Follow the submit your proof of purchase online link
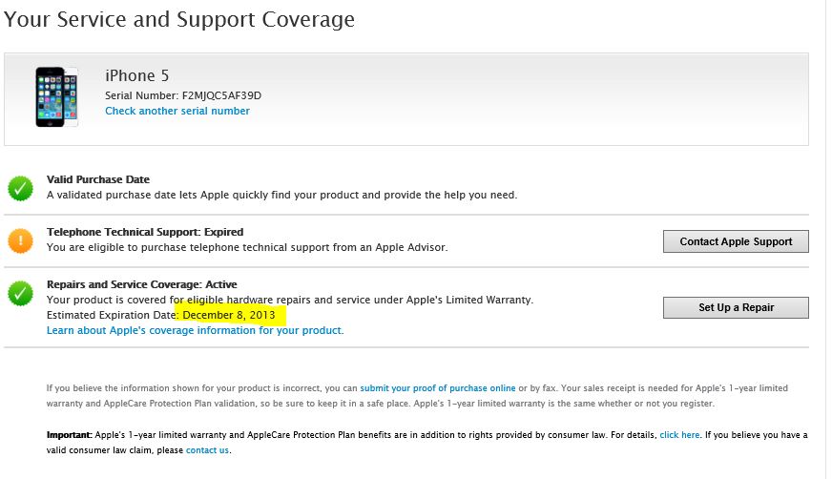The height and width of the screenshot is (479, 832). [437, 388]
